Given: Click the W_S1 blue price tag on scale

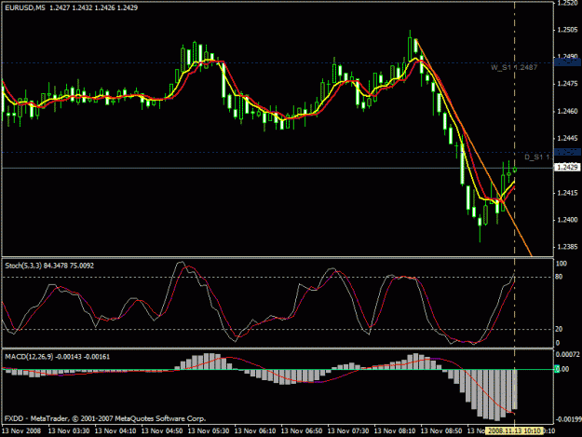Looking at the screenshot, I should 567,61.
